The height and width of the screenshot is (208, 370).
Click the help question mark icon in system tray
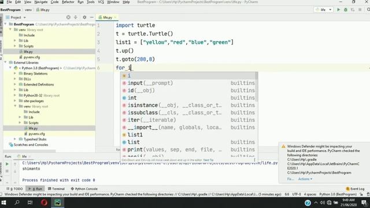(x=308, y=203)
